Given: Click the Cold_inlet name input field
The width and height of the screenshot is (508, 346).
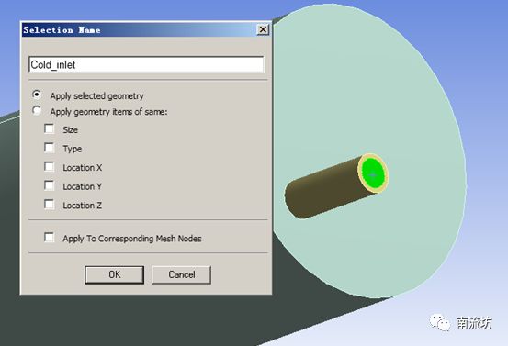Looking at the screenshot, I should tap(146, 65).
